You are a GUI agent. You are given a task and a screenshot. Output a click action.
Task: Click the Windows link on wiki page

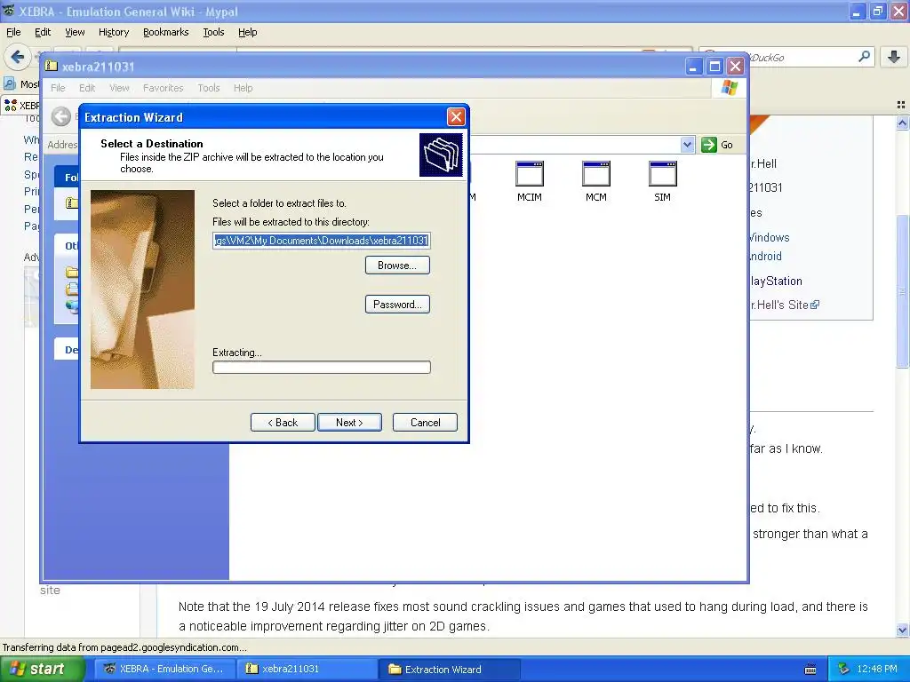tap(770, 237)
